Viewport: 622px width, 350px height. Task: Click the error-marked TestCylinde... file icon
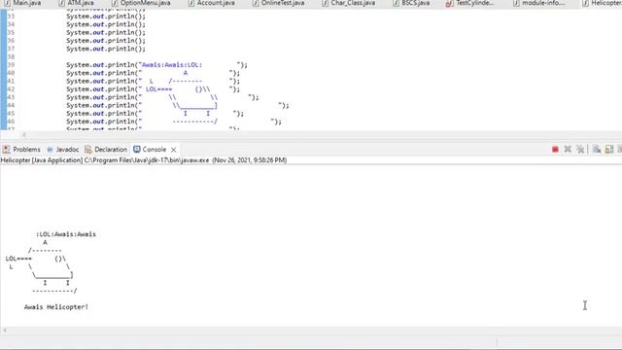(x=449, y=3)
